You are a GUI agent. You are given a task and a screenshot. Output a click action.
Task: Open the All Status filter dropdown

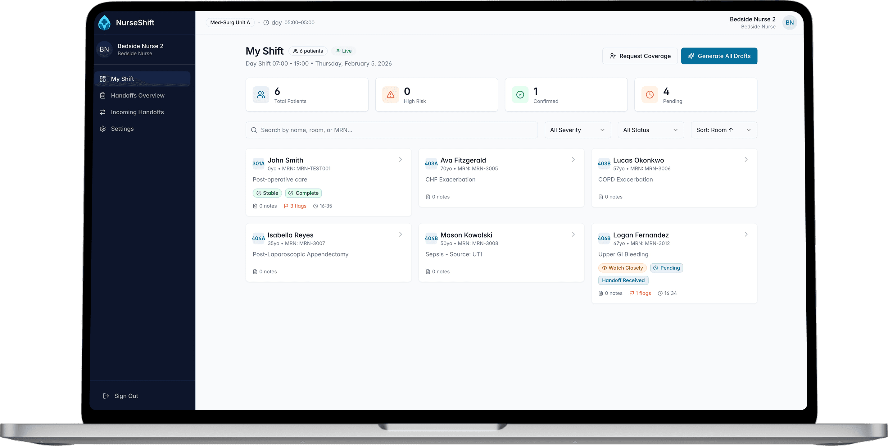650,130
